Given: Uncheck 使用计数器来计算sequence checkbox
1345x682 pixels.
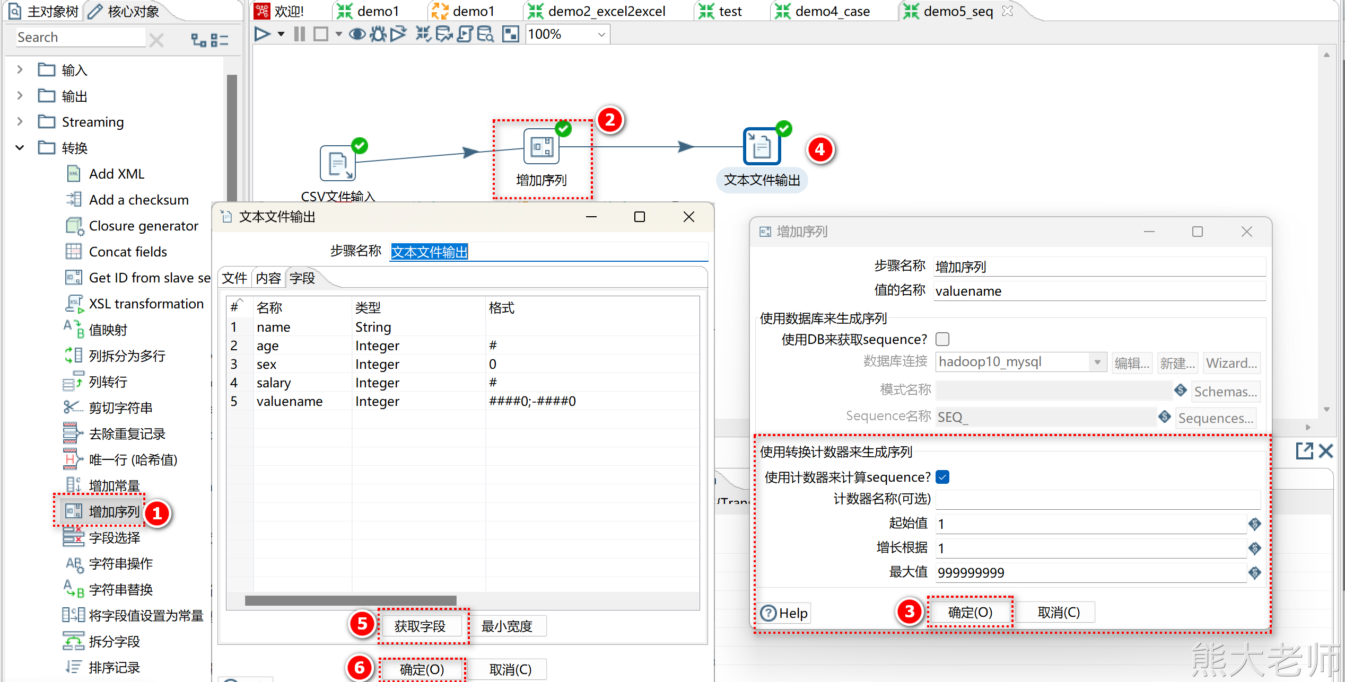Looking at the screenshot, I should [942, 477].
